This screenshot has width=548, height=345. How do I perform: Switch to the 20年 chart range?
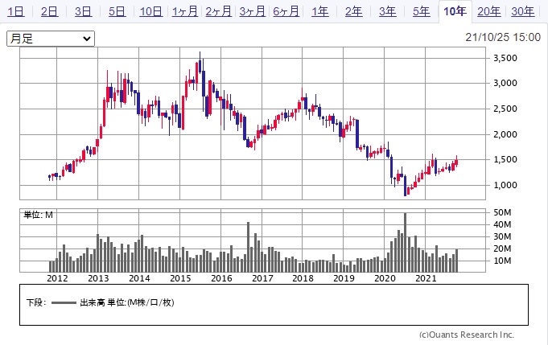pos(488,11)
